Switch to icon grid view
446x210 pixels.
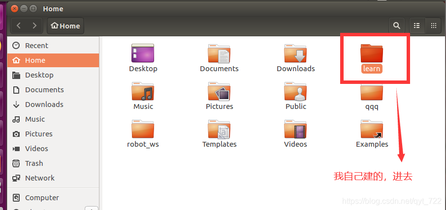point(434,26)
